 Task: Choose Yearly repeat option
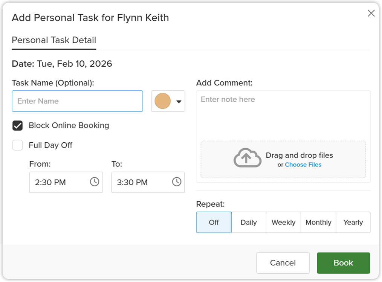point(353,223)
